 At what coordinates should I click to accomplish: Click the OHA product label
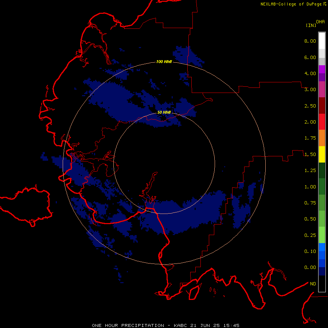click(320, 22)
